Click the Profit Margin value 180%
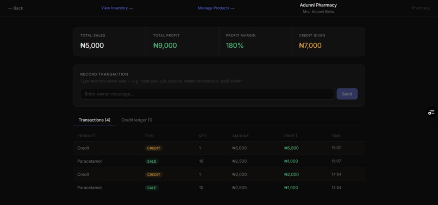This screenshot has width=438, height=205. click(235, 46)
